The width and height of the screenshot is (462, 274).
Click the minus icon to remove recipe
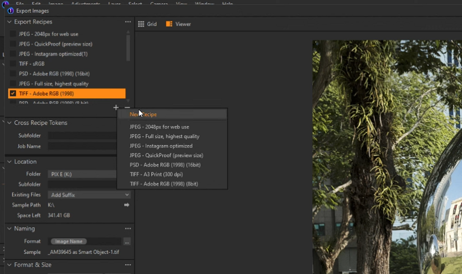(x=127, y=108)
